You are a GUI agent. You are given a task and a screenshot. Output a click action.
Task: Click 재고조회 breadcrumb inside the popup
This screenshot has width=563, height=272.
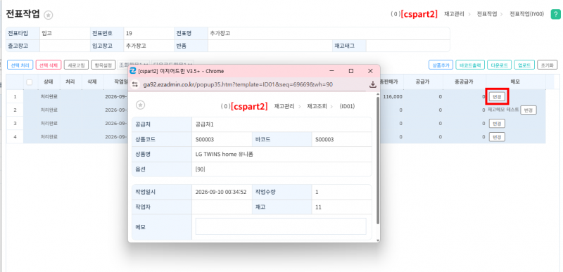(317, 106)
